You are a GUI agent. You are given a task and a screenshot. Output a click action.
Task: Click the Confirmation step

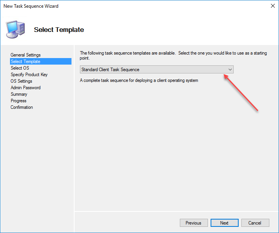[22, 107]
